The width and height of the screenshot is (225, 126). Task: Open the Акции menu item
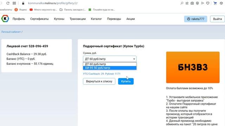(130, 19)
